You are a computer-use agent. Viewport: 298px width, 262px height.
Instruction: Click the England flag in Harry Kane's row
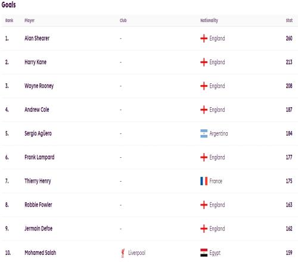point(204,62)
